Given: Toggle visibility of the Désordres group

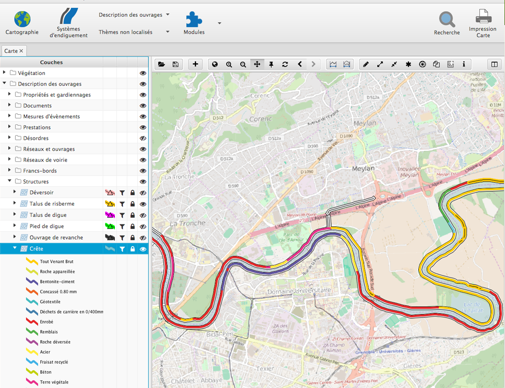Looking at the screenshot, I should (143, 139).
